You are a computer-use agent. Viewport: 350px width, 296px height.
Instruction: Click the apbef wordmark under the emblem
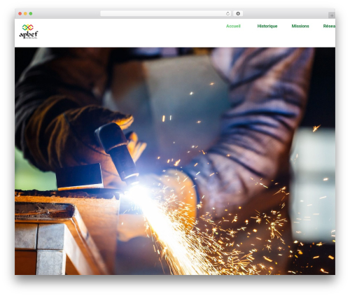point(29,35)
